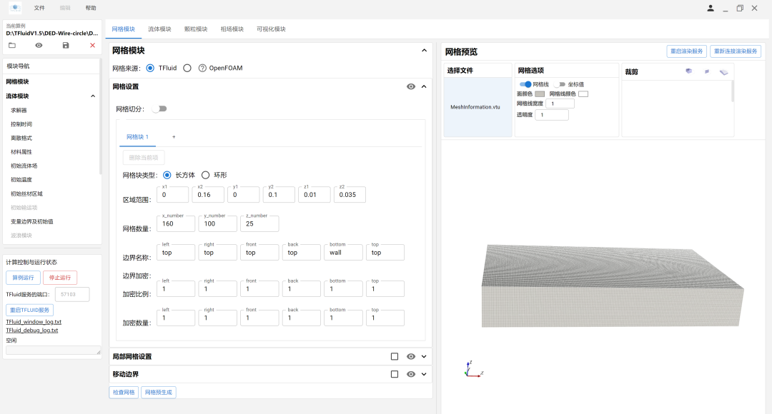Click the 重启渲染服务 button

tap(687, 51)
